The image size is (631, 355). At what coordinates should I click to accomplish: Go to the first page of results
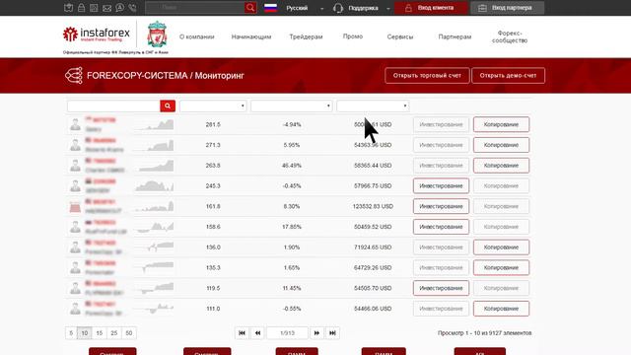[x=242, y=333]
